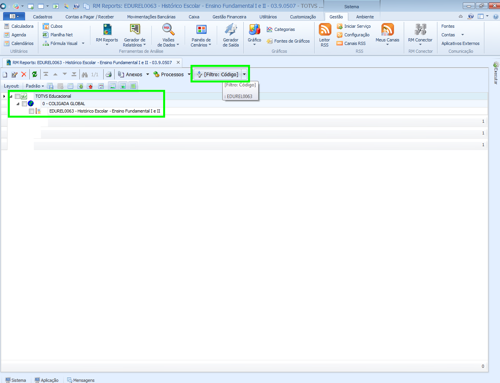
Task: Open Canais RSS
Action: [x=351, y=43]
